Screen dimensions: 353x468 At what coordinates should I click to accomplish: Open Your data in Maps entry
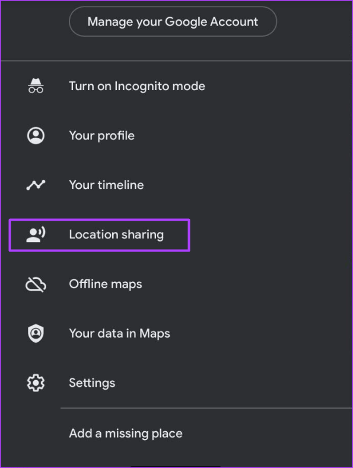[176, 333]
